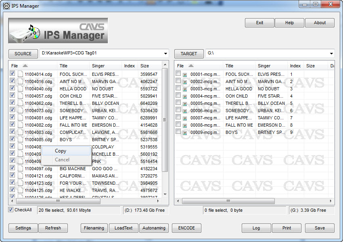The height and width of the screenshot is (242, 343).
Task: Expand the source path dropdown
Action: (x=165, y=54)
